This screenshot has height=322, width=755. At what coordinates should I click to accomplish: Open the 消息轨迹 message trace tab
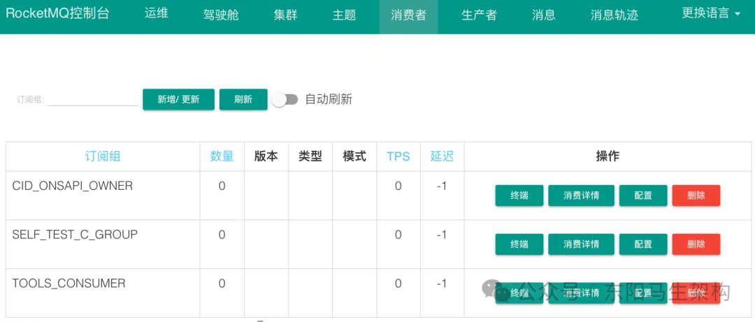click(614, 15)
